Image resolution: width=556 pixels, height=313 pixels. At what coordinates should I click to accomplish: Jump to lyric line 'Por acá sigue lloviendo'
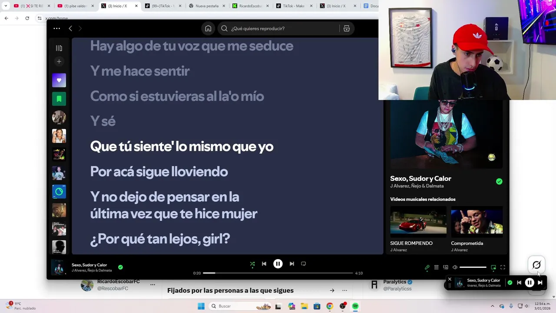tap(159, 171)
